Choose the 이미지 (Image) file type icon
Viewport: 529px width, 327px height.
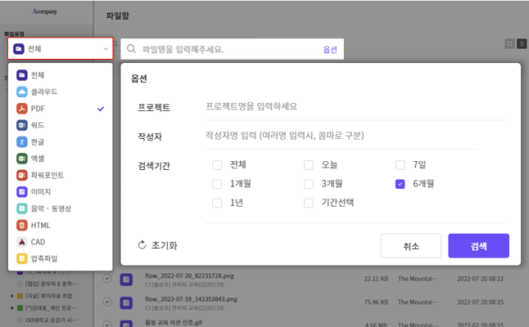tap(22, 191)
